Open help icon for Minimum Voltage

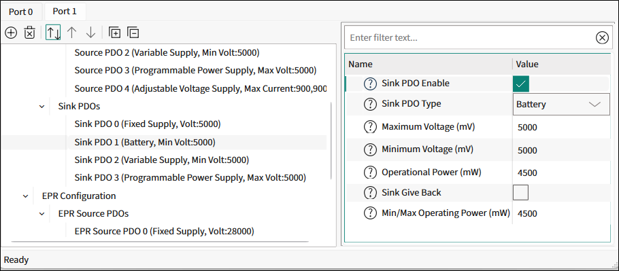pos(370,149)
